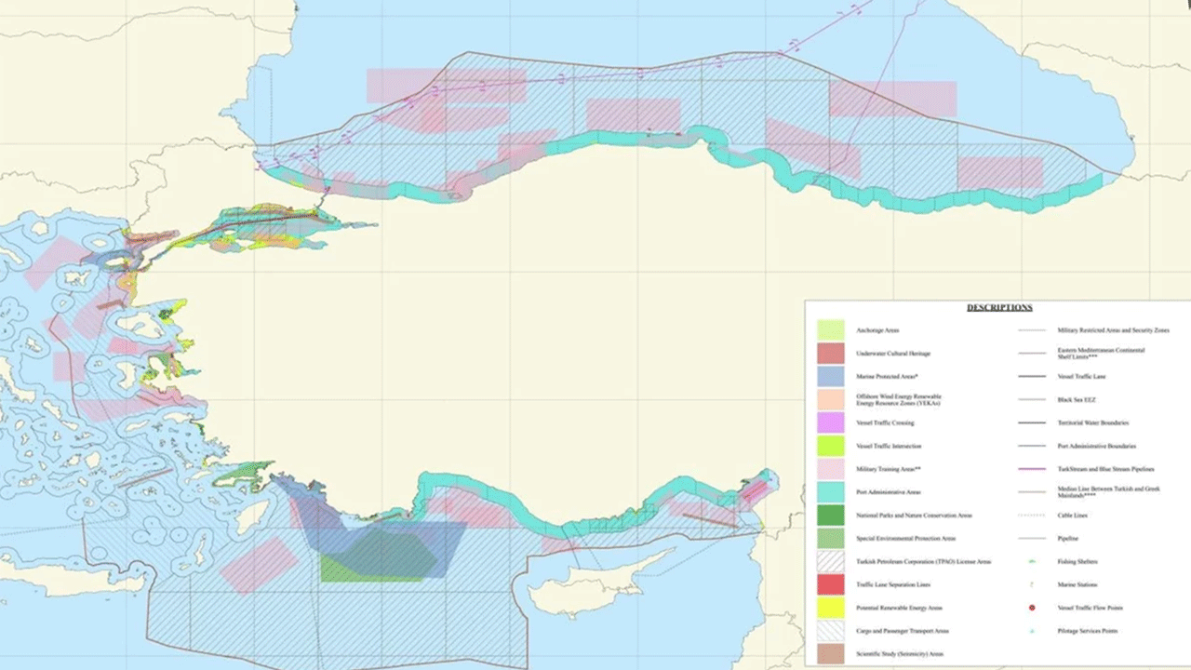The height and width of the screenshot is (670, 1191).
Task: Select the Underwater Cultural Heritage swatch
Action: coord(830,354)
